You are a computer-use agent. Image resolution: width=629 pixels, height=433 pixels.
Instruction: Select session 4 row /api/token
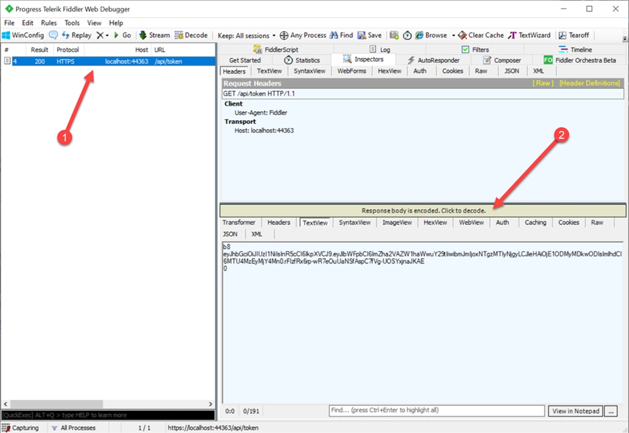click(108, 61)
